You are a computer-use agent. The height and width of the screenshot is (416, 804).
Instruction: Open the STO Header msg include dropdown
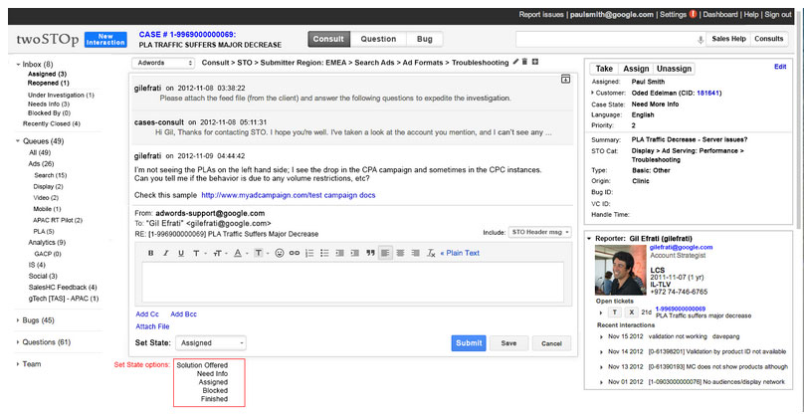tap(540, 232)
